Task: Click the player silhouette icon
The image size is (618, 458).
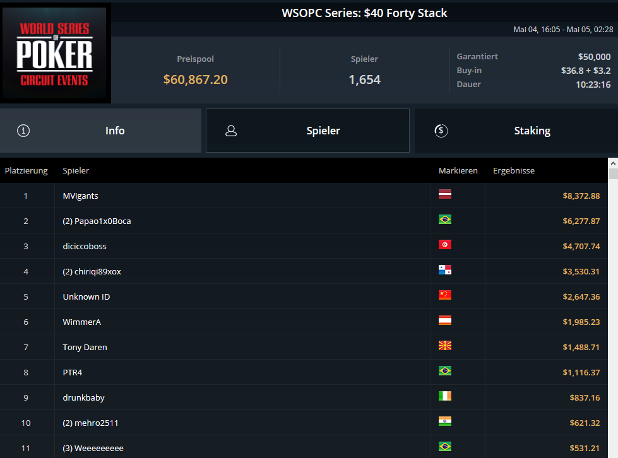Action: pyautogui.click(x=231, y=131)
